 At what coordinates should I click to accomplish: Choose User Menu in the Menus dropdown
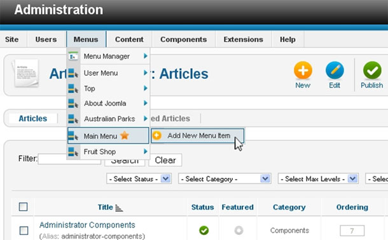(108, 73)
